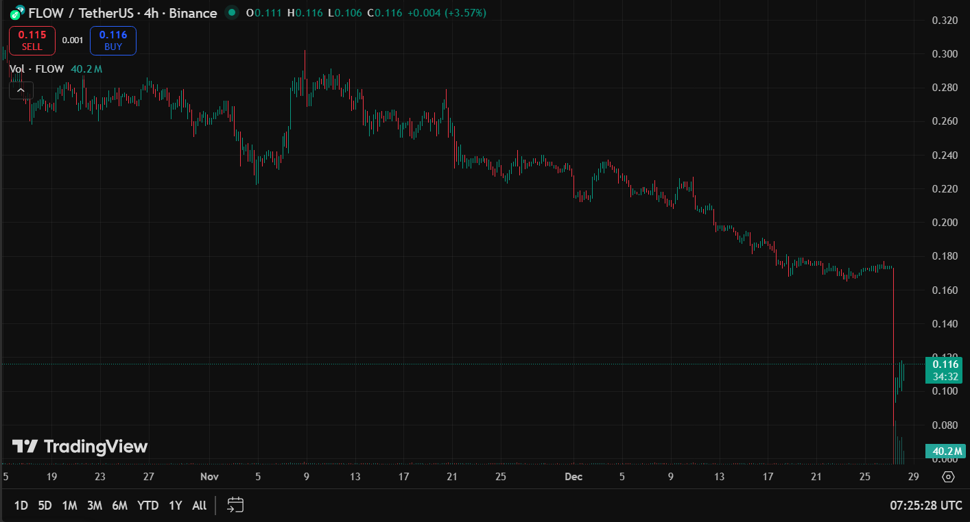Click the 0.116 BUY button

pos(113,40)
